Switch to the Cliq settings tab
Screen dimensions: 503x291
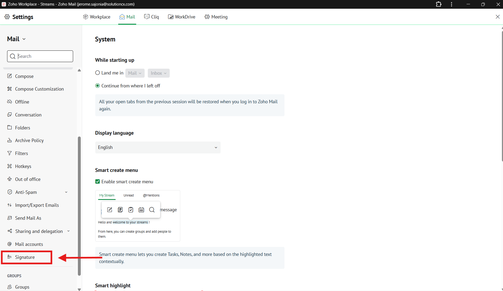[151, 17]
